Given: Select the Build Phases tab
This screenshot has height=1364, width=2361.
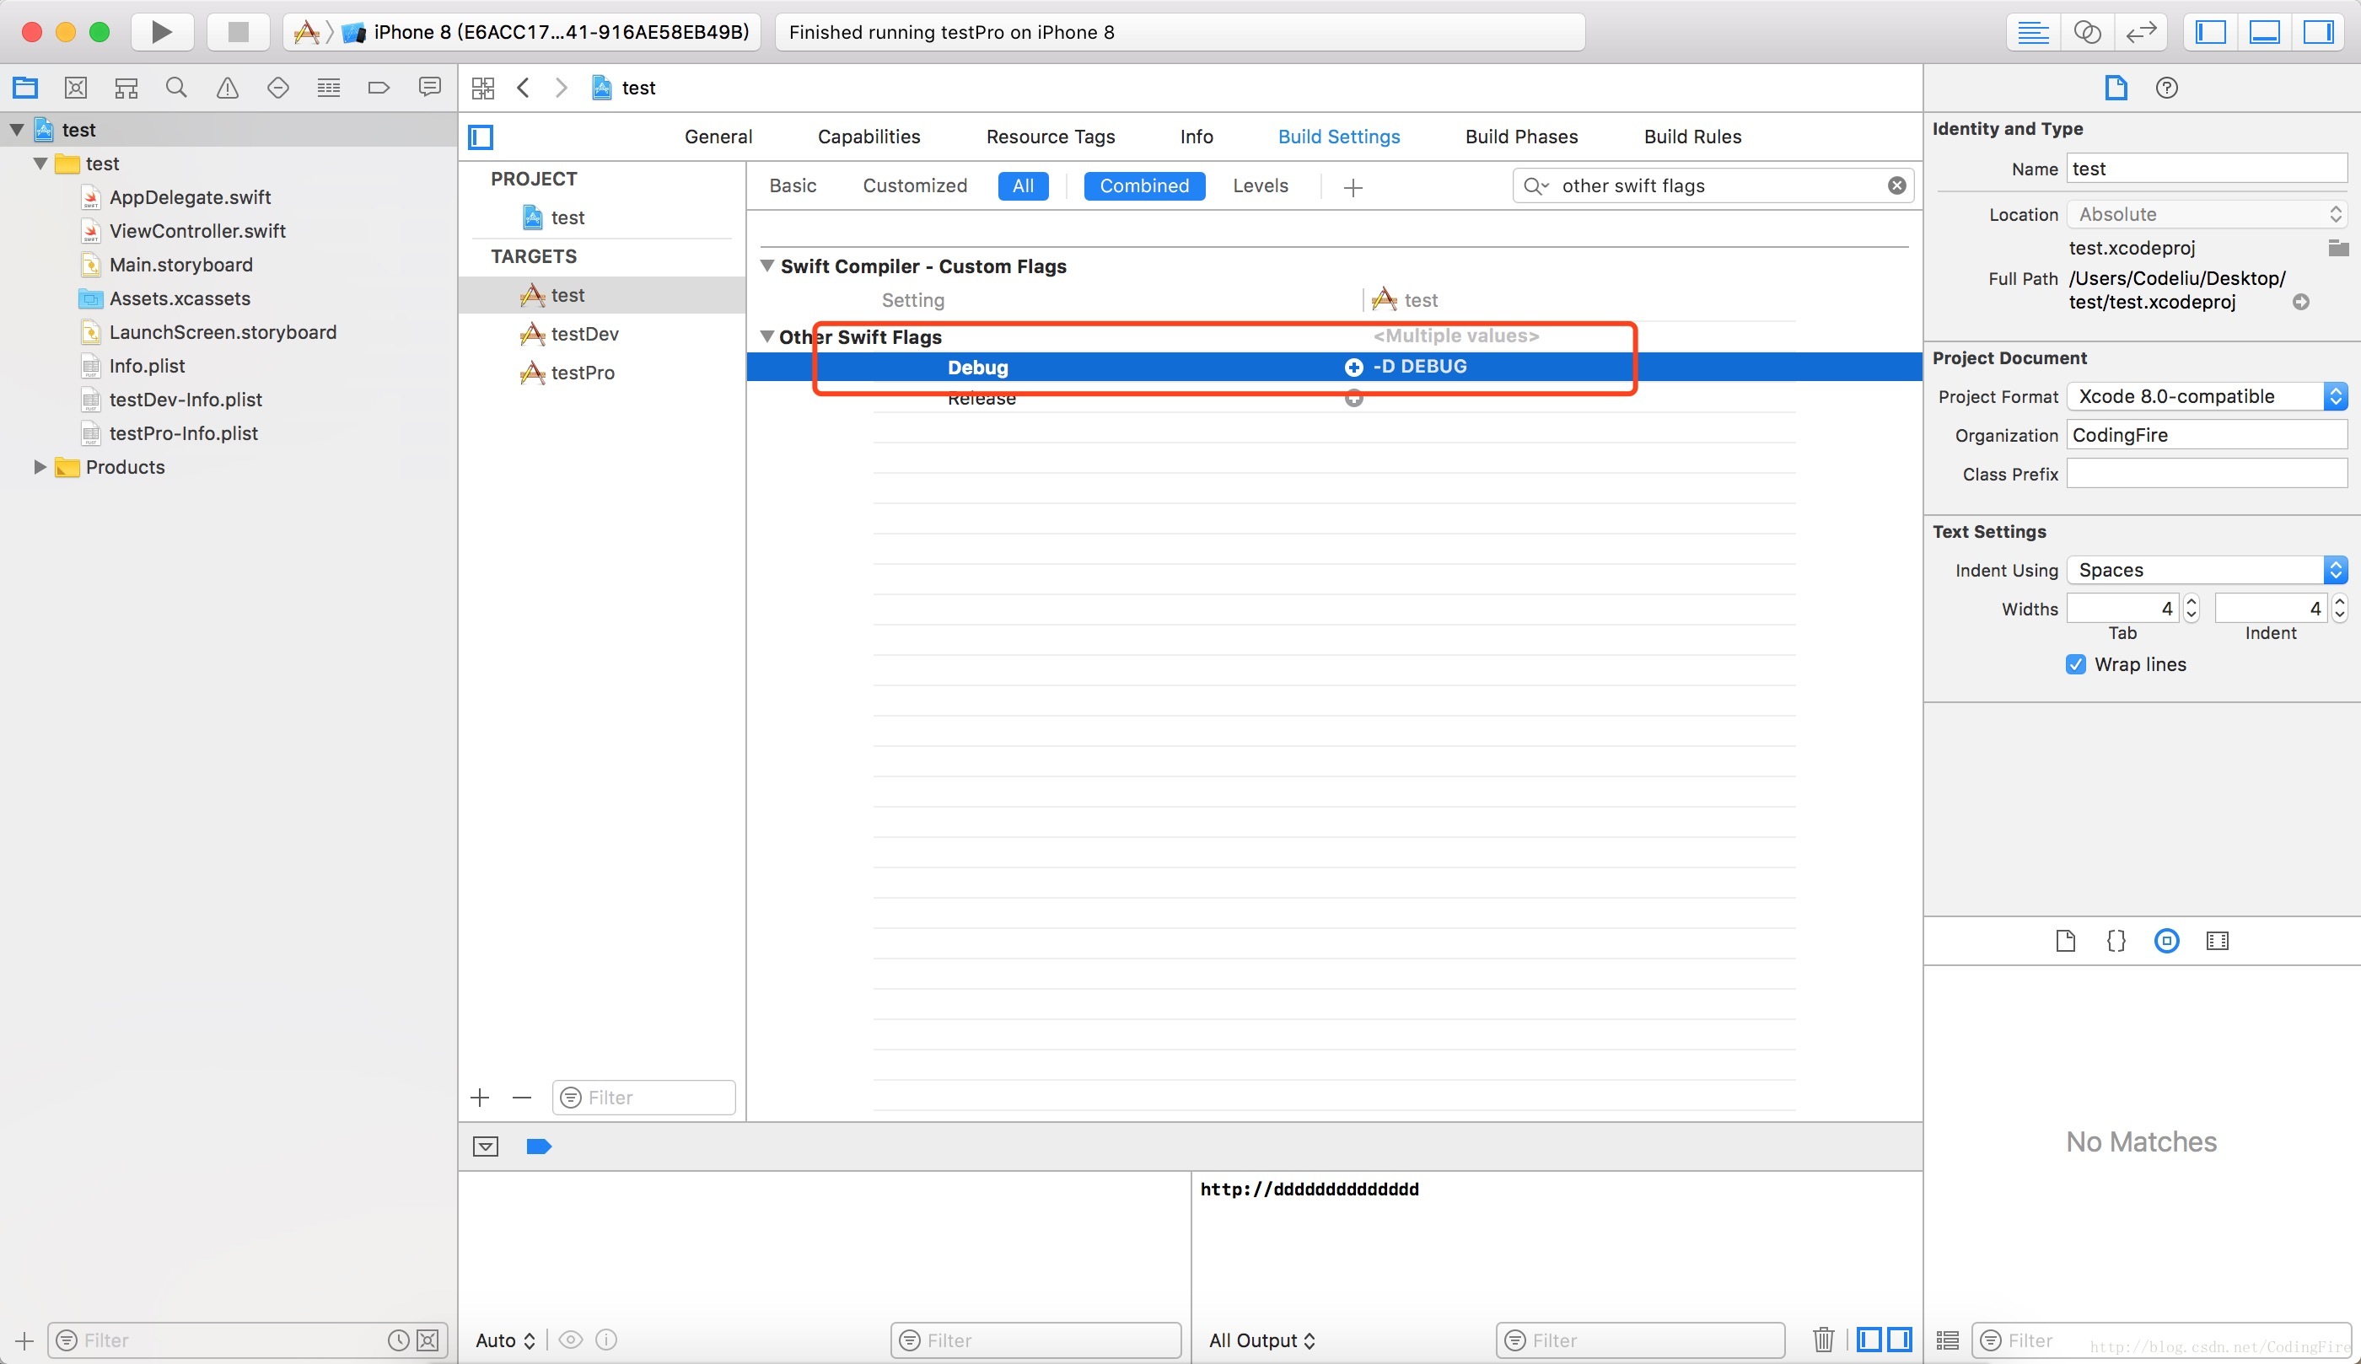Looking at the screenshot, I should 1521,137.
